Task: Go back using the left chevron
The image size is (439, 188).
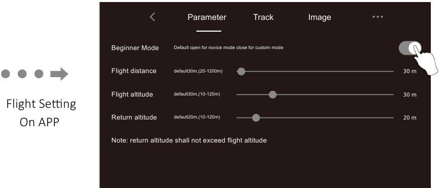Action: (x=152, y=17)
